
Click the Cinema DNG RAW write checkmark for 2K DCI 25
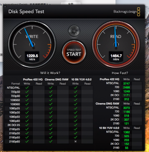tap(51, 125)
